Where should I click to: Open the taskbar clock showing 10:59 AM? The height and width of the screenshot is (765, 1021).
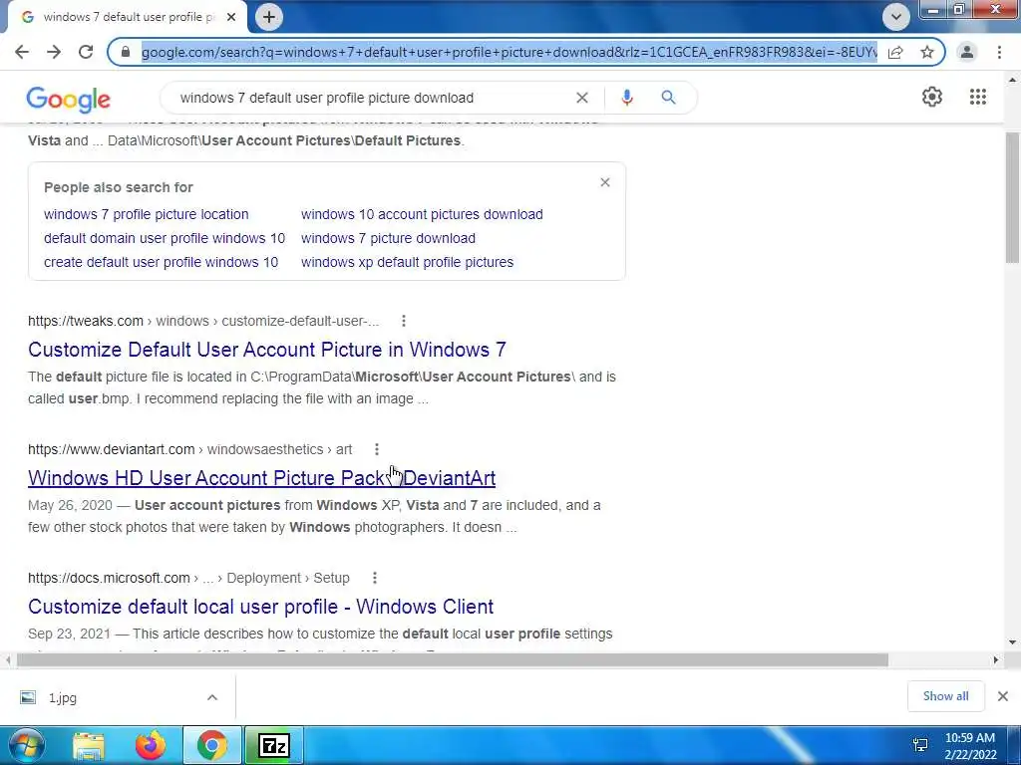tap(970, 746)
